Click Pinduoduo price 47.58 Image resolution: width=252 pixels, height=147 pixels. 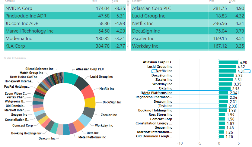104,16
